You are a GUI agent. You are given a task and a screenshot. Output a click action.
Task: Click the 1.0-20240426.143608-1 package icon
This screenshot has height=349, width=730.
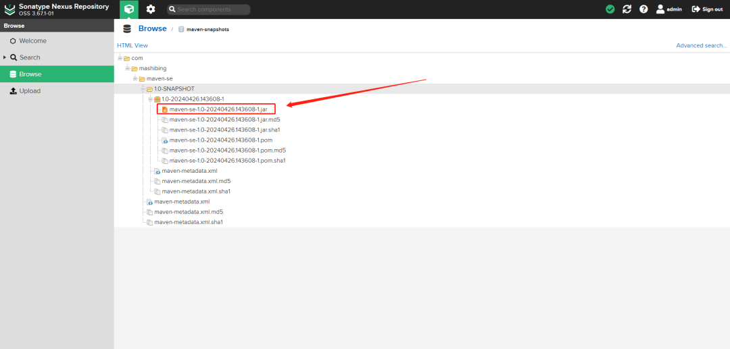tap(157, 99)
